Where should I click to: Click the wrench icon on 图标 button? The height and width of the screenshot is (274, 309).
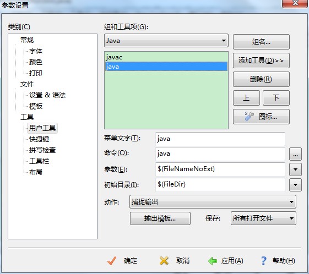click(250, 116)
